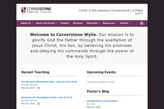Open the Resources dropdown menu

click(110, 23)
